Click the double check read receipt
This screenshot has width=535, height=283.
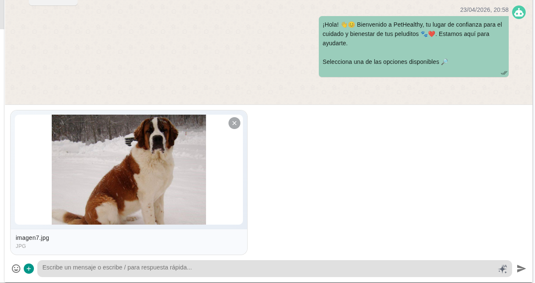click(x=504, y=73)
